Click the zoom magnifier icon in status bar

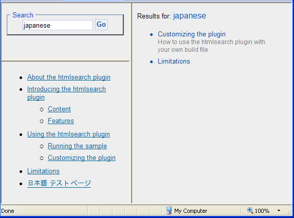pyautogui.click(x=250, y=210)
